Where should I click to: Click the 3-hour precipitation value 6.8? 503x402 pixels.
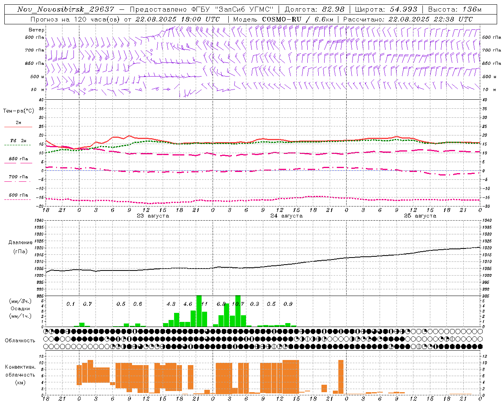pyautogui.click(x=221, y=304)
